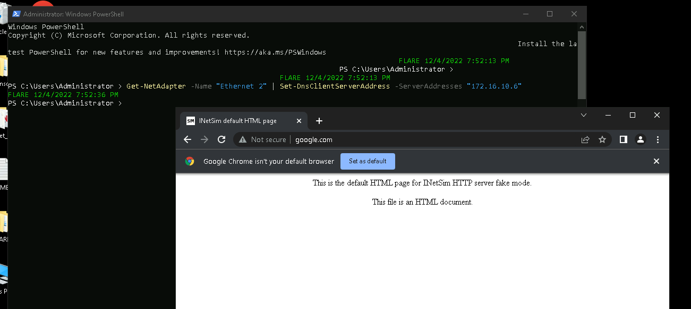Open the Chrome profile avatar icon

[x=640, y=139]
